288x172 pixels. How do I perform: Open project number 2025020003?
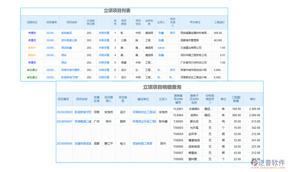click(x=65, y=112)
